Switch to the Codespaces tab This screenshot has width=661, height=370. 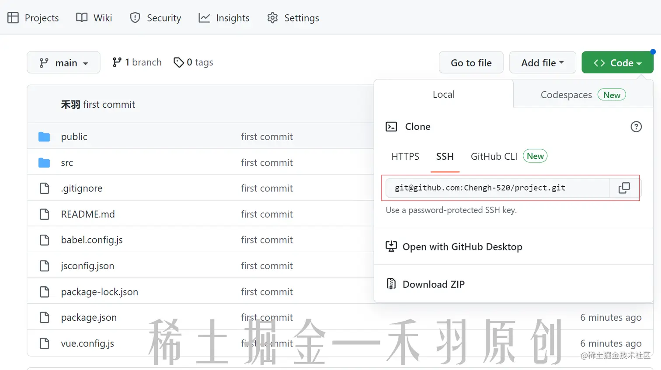coord(583,95)
